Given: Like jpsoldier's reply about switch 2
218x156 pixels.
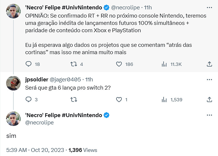Looking at the screenshot, I should coord(119,100).
